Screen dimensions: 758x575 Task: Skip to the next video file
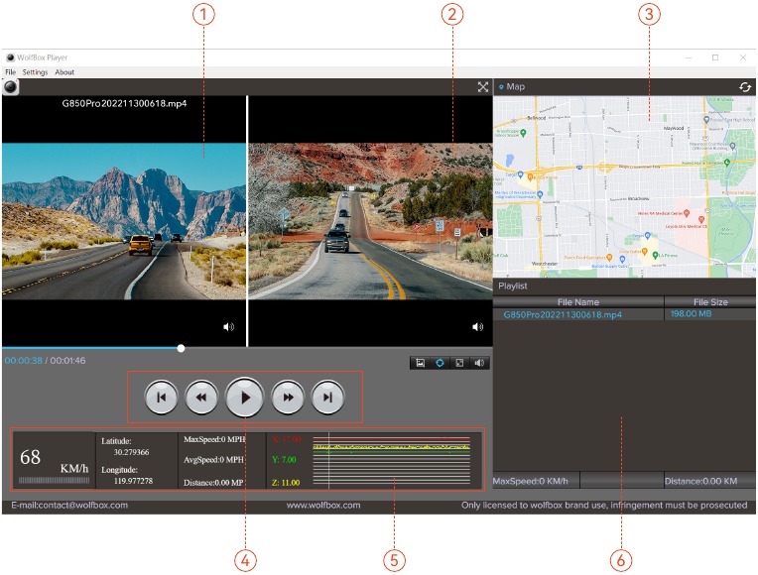tap(327, 398)
